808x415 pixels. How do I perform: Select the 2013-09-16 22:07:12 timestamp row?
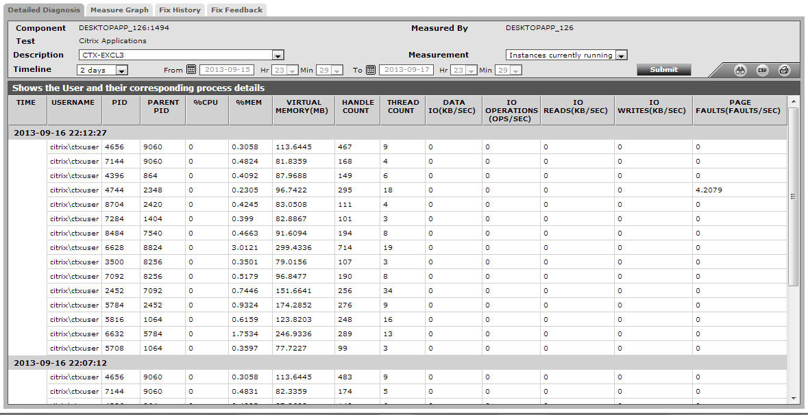click(x=397, y=363)
